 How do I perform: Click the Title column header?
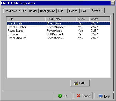[26, 19]
